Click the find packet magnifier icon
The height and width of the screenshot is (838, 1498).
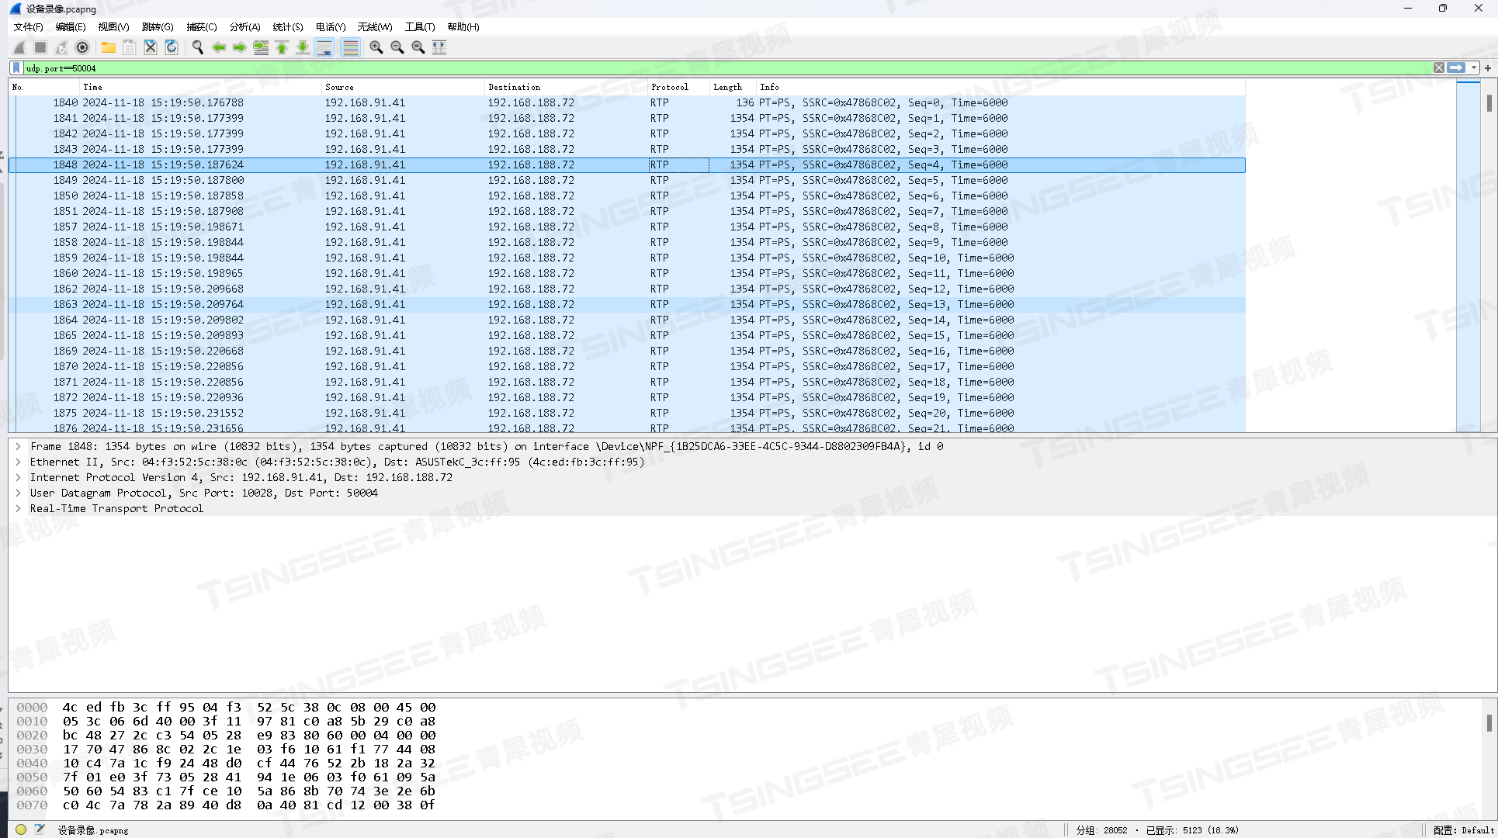click(x=198, y=47)
